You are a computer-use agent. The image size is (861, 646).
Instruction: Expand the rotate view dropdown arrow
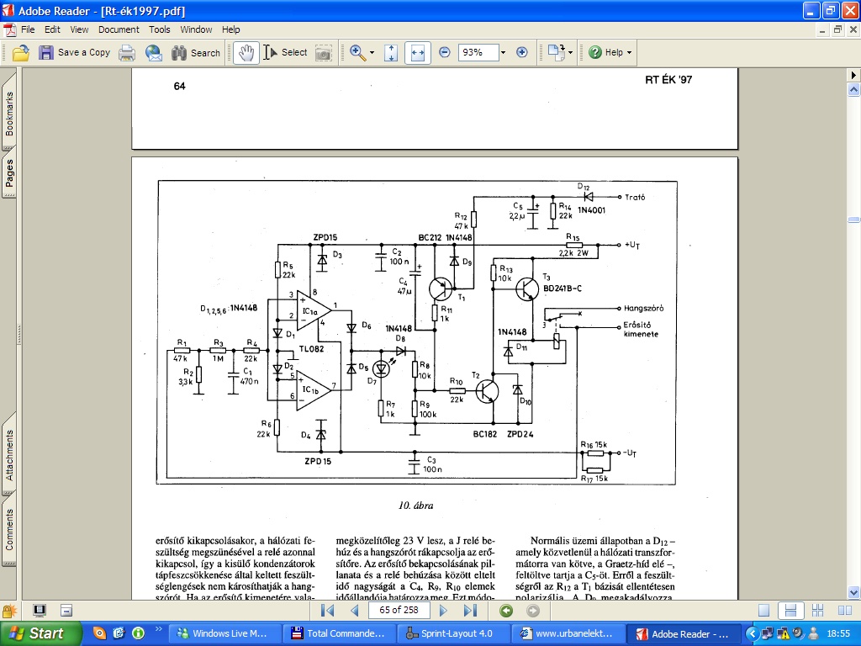coord(571,53)
